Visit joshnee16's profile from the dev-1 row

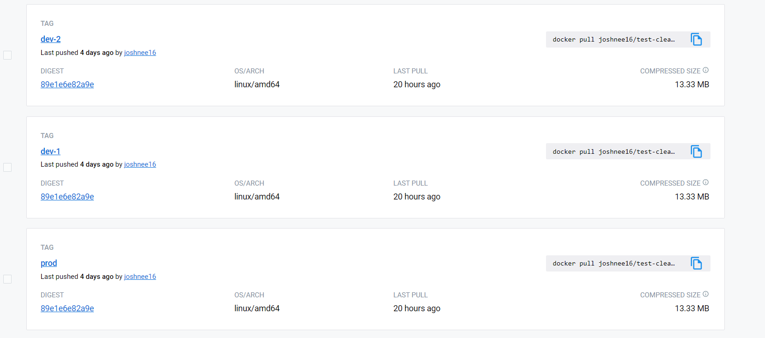tap(140, 164)
